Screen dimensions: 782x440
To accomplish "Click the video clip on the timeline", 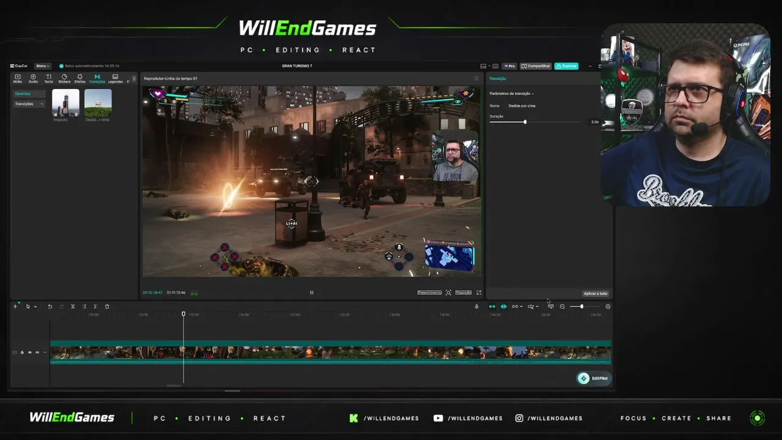I will (x=331, y=352).
